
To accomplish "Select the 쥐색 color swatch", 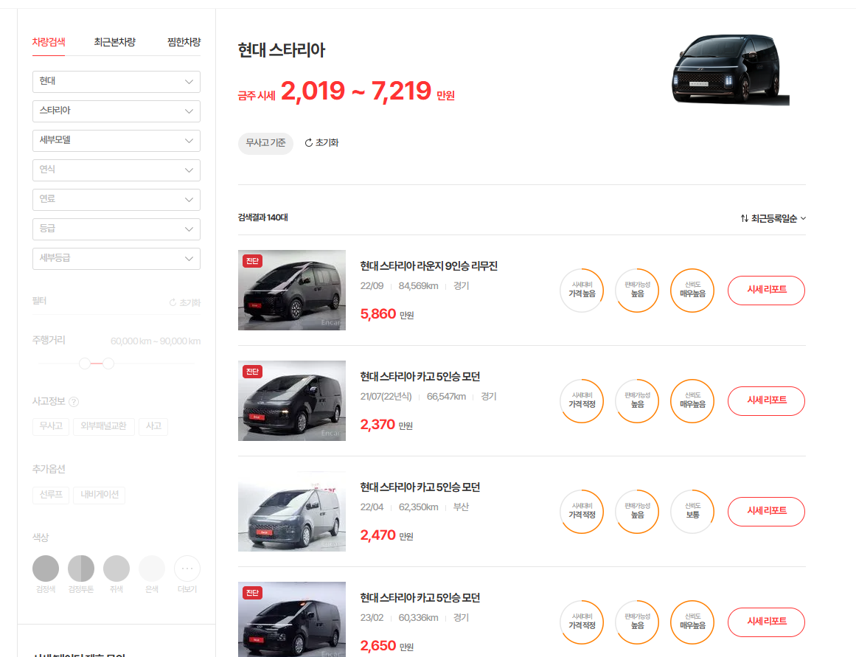I will tap(116, 569).
